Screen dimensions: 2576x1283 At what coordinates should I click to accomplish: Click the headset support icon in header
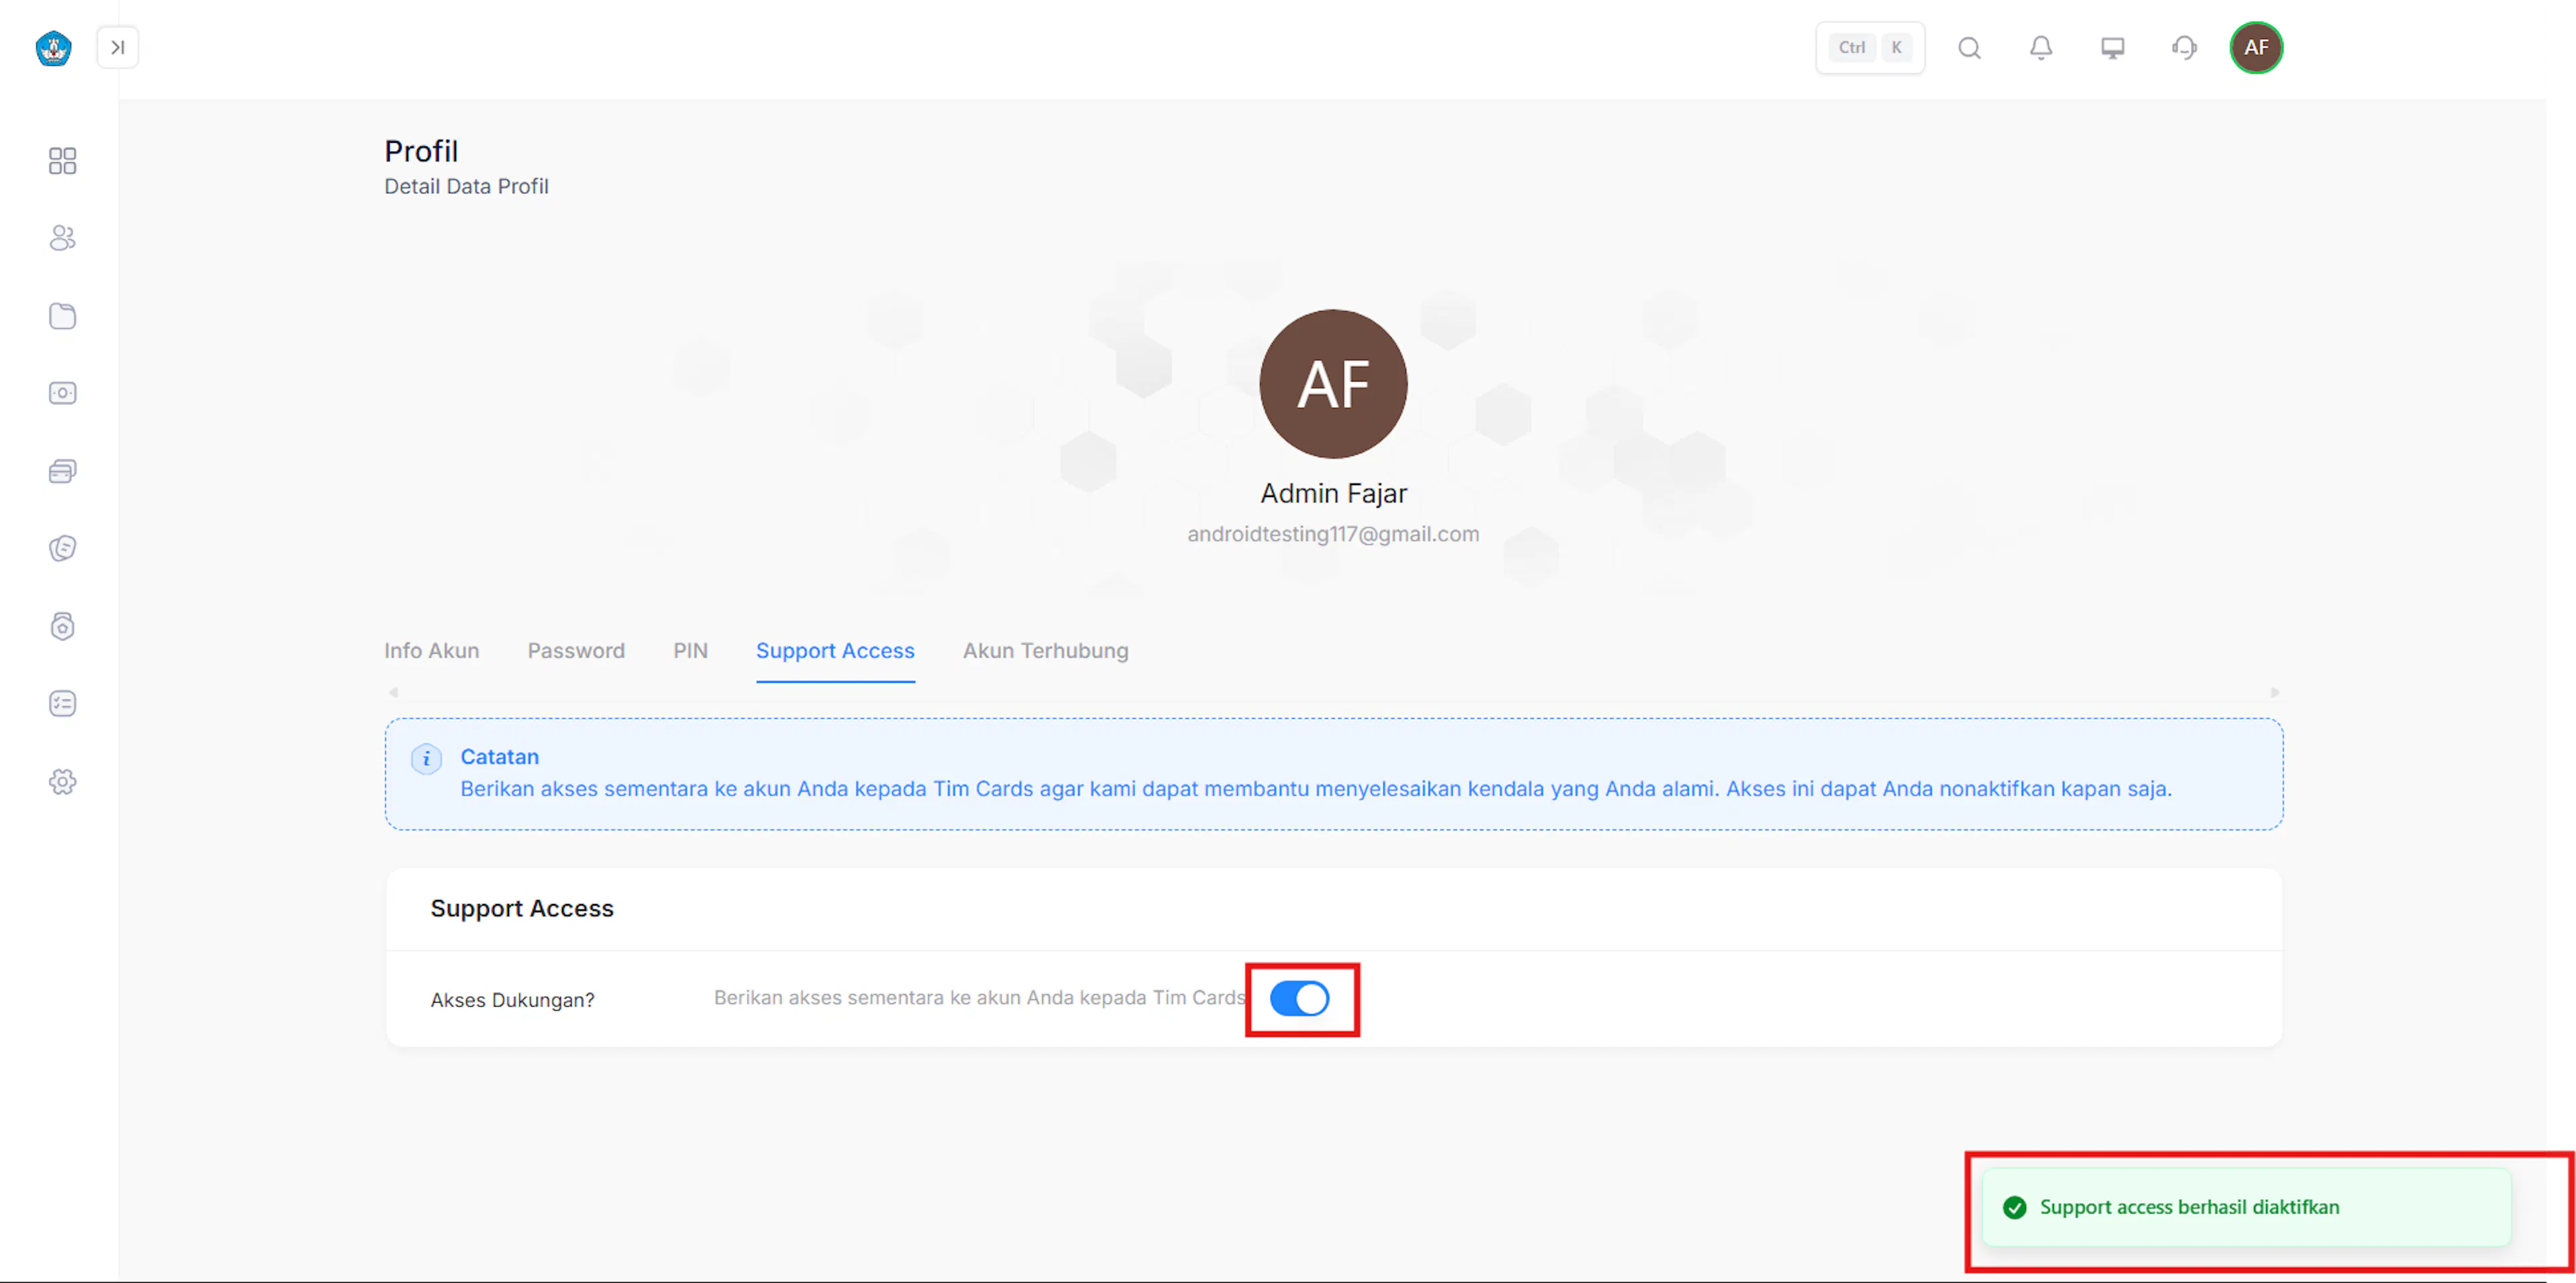(x=2184, y=47)
